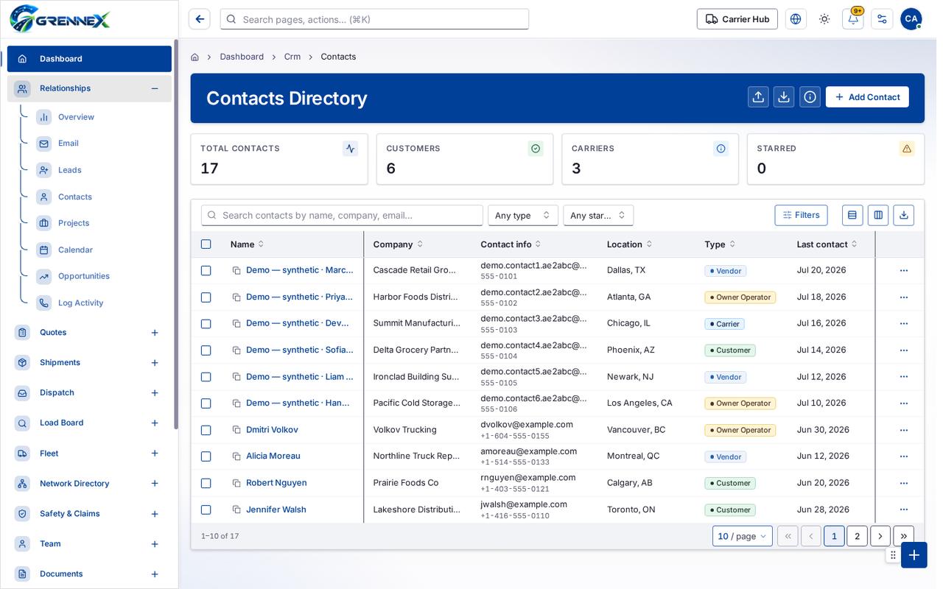Viewport: 943px width, 589px height.
Task: Export table with the toolbar download icon
Action: pyautogui.click(x=904, y=215)
